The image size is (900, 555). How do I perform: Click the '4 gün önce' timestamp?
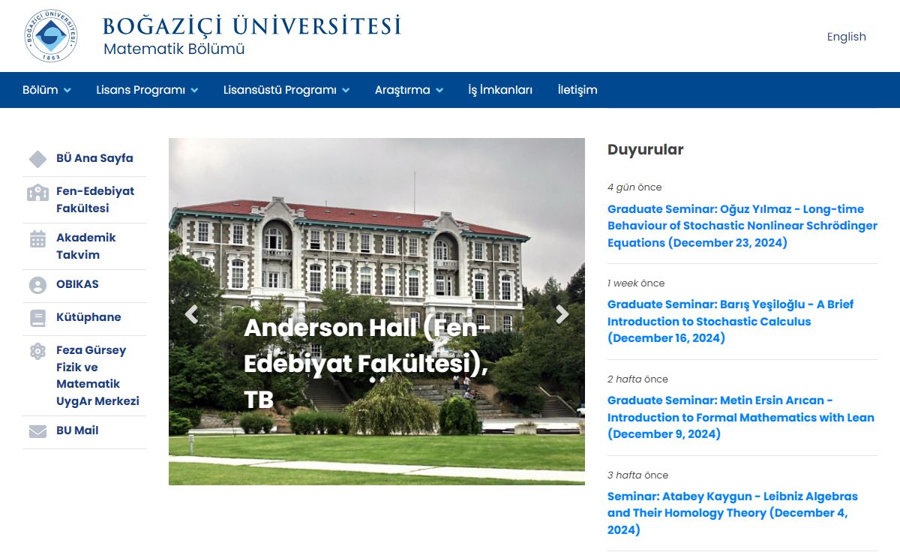[634, 187]
